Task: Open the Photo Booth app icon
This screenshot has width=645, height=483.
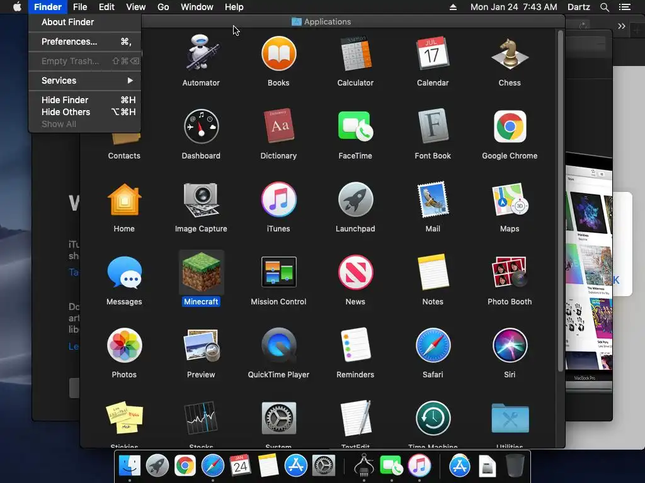Action: [x=509, y=272]
